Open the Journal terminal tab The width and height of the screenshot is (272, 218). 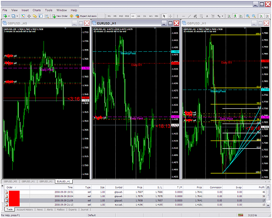[84, 210]
